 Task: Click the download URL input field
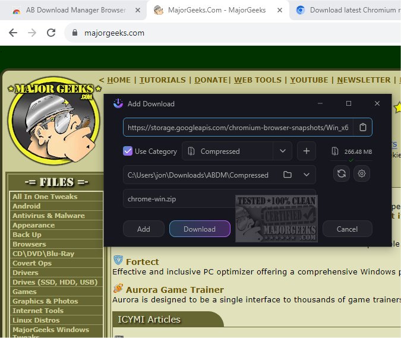238,127
